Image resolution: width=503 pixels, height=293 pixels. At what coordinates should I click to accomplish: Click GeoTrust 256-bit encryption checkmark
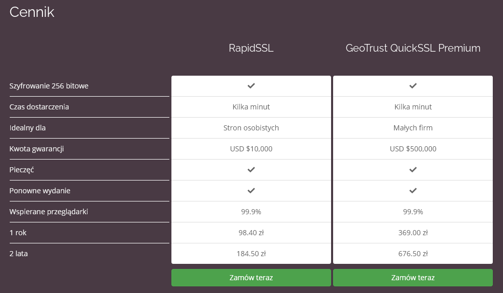(x=413, y=86)
